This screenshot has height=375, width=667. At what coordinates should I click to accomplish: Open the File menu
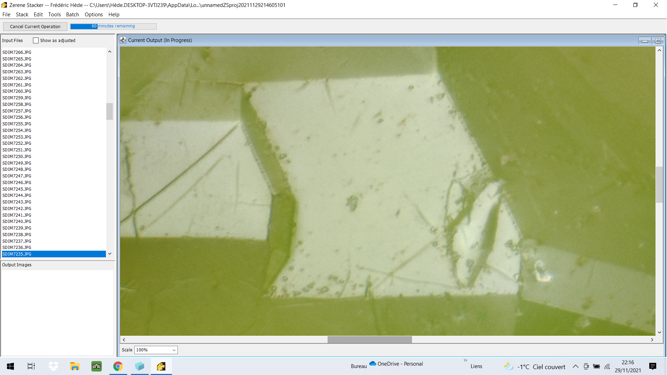click(6, 15)
